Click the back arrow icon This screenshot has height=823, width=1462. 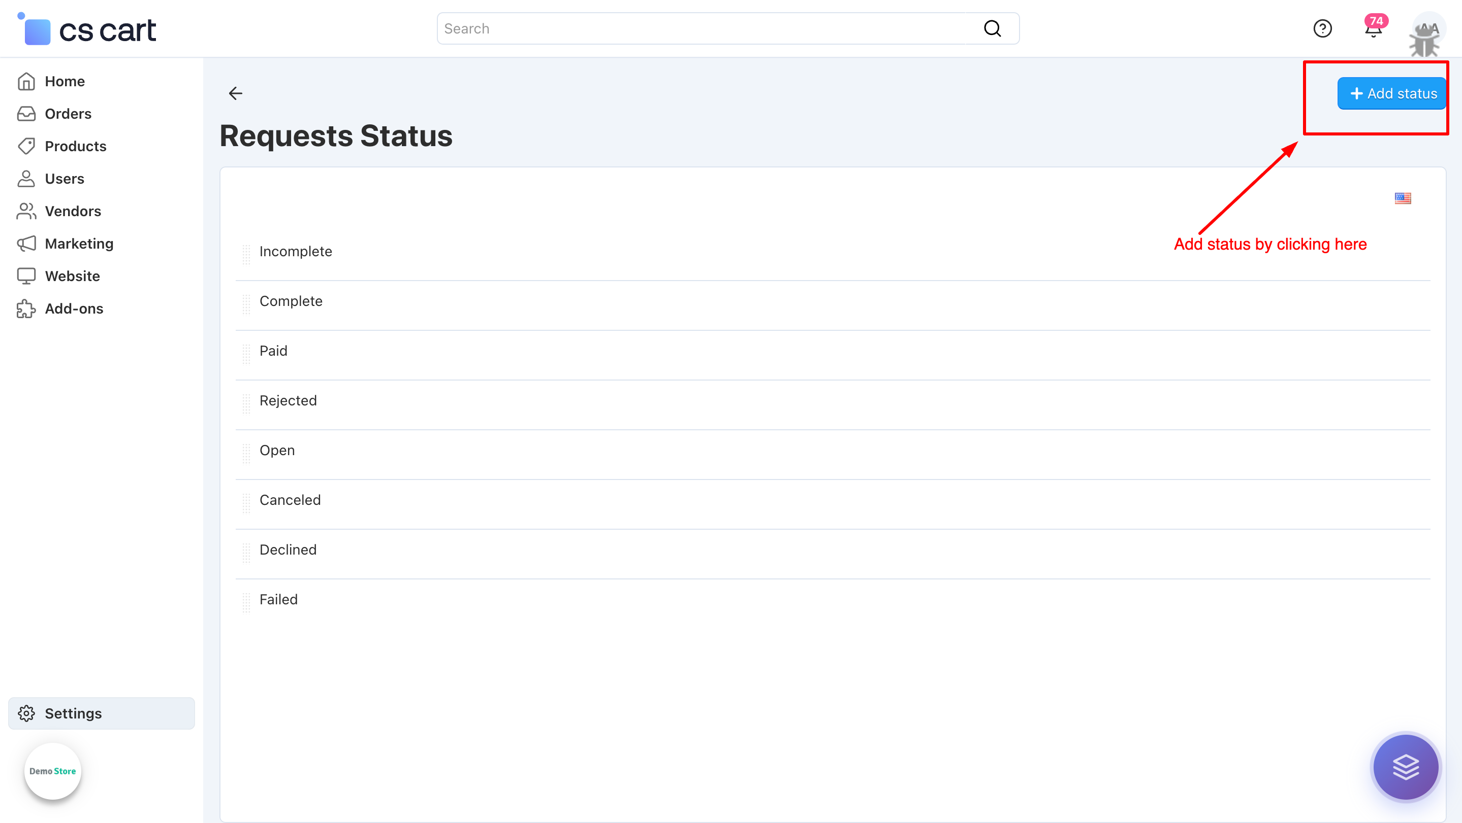point(236,93)
